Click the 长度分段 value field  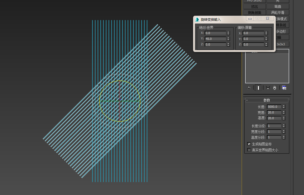click(274, 126)
